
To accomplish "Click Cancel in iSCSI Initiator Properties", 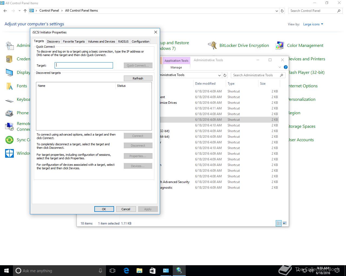I will click(126, 209).
